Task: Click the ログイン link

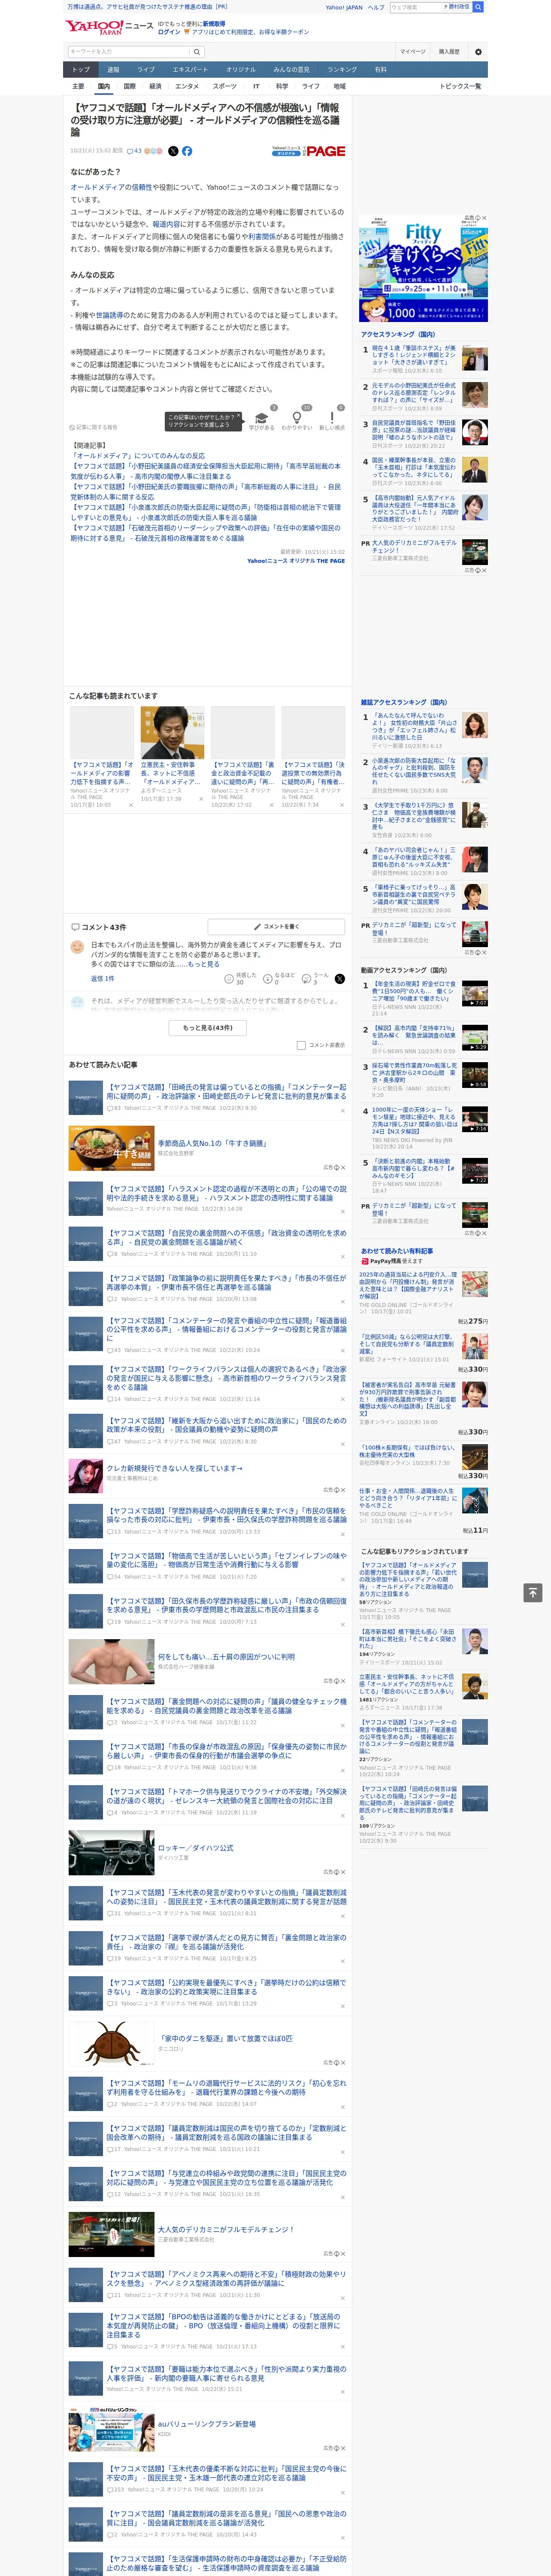Action: pos(169,32)
